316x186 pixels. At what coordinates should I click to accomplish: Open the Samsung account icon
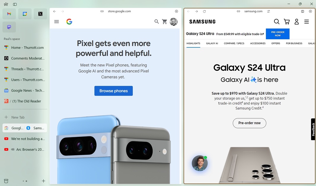[x=296, y=22]
